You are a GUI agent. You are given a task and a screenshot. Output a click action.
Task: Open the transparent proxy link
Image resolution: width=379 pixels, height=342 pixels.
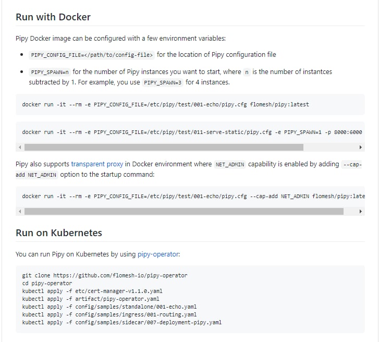(97, 164)
